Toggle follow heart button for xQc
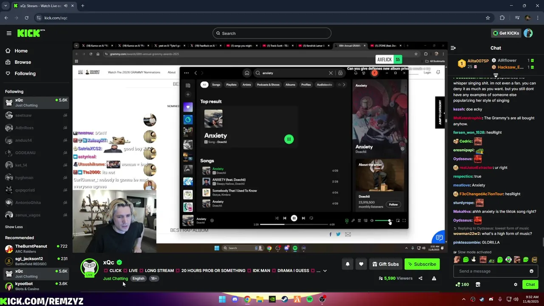 point(361,264)
